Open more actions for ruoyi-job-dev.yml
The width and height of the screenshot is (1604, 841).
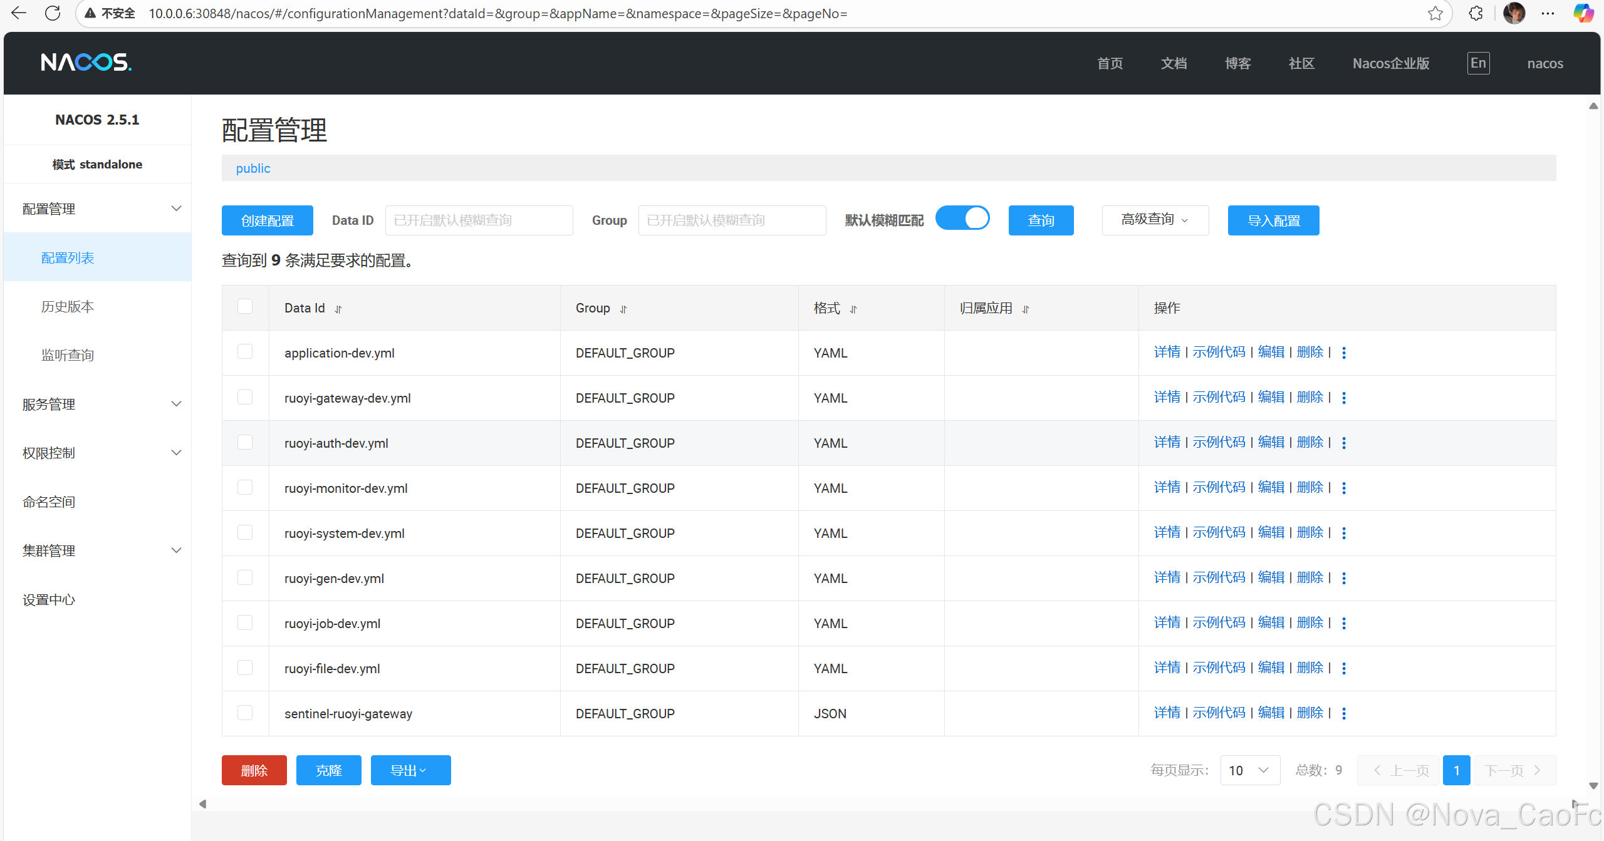click(x=1344, y=623)
